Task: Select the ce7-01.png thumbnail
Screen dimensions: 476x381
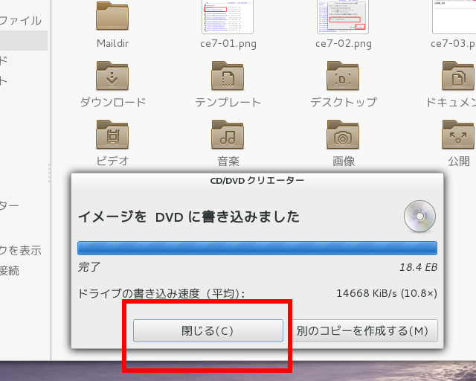Action: click(x=228, y=16)
